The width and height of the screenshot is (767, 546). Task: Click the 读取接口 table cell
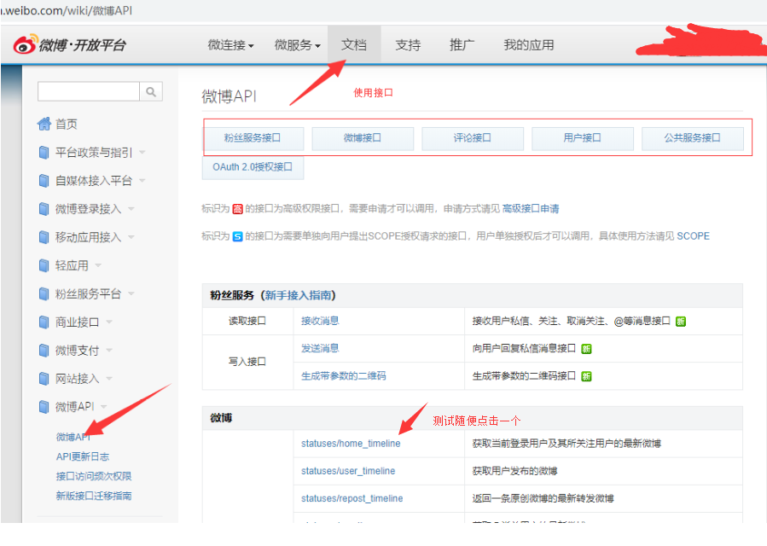247,321
